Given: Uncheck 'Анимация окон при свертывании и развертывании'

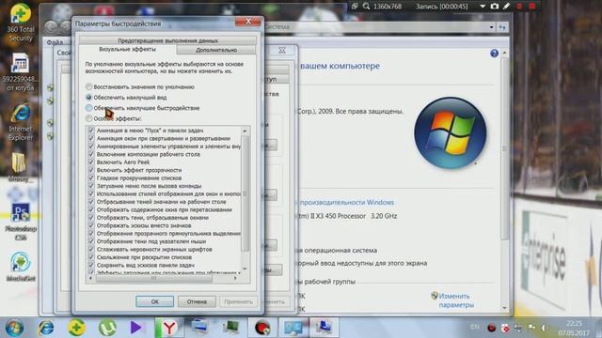Looking at the screenshot, I should [x=91, y=138].
